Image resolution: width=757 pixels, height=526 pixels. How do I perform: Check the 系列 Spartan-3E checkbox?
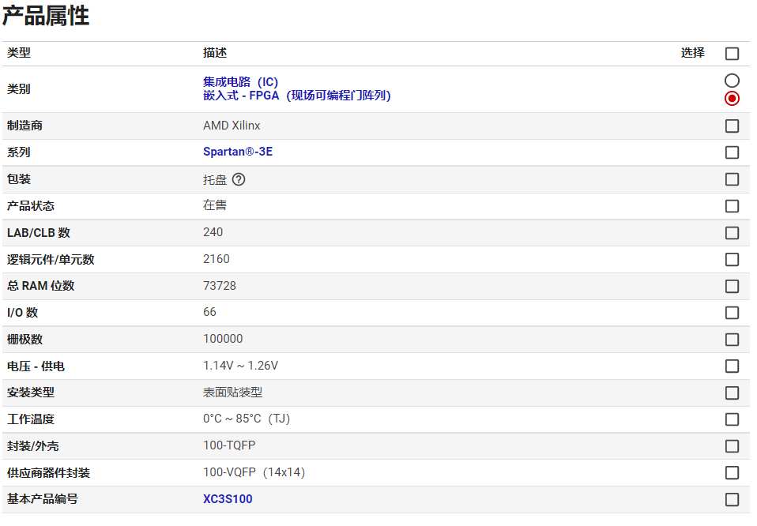[x=732, y=152]
